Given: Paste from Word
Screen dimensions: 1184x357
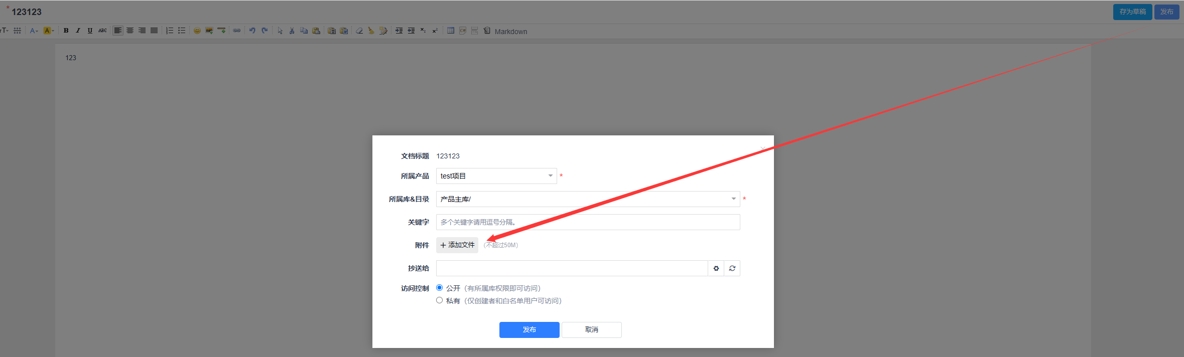Looking at the screenshot, I should 344,31.
